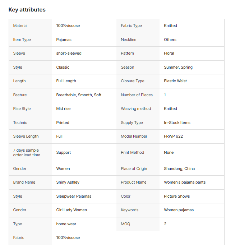
Task: Select the Summer, Spring season value
Action: click(178, 67)
